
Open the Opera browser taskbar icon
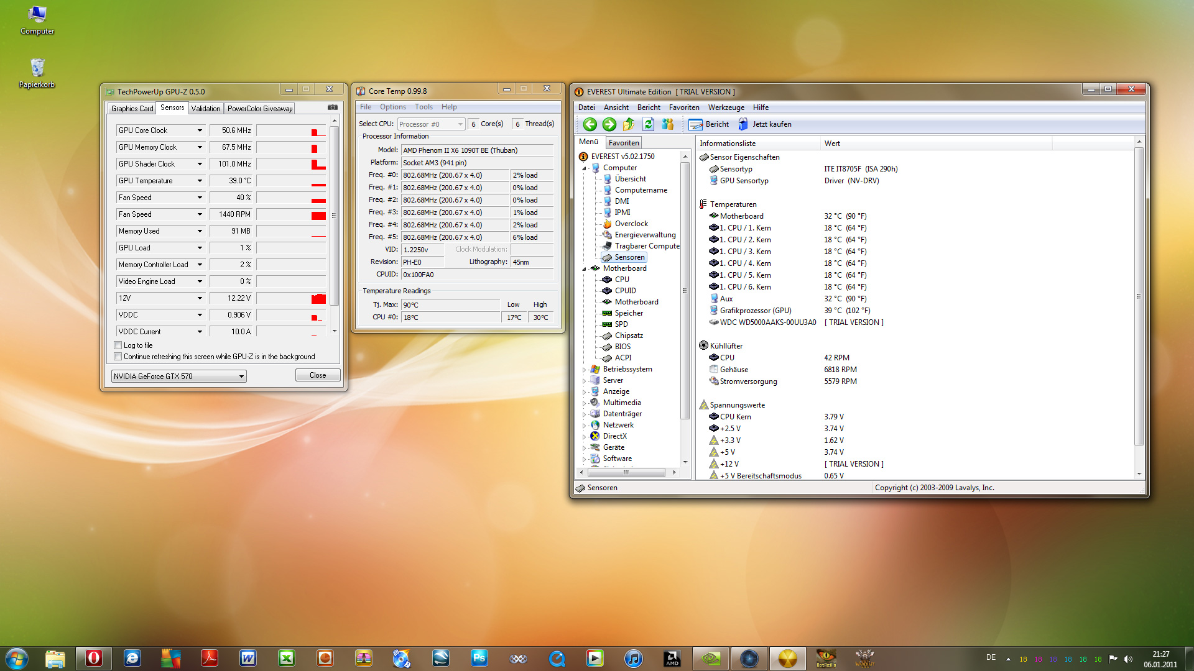(x=94, y=658)
